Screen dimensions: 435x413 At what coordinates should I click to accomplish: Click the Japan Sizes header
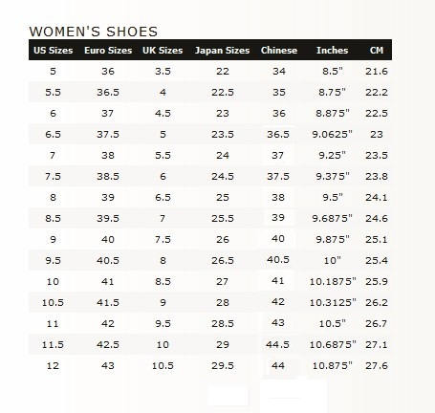click(x=222, y=51)
